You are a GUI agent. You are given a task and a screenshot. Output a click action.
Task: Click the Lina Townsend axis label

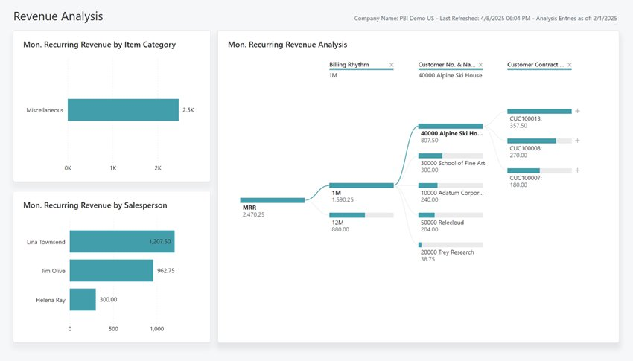click(46, 242)
